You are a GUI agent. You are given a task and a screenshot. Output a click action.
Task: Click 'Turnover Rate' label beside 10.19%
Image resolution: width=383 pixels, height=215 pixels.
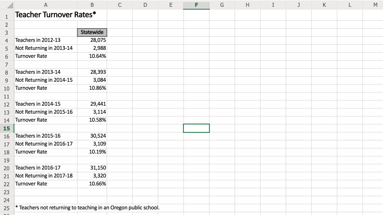[x=31, y=152]
